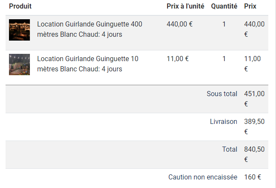Click the Livraison label

coord(223,121)
